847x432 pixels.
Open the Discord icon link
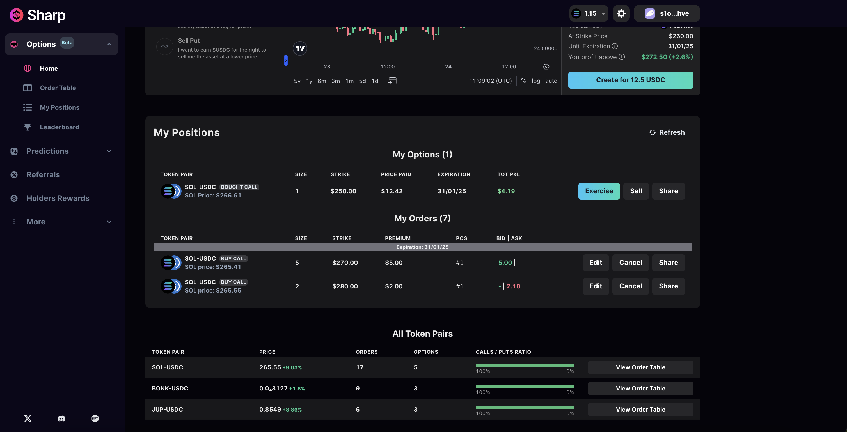[61, 418]
